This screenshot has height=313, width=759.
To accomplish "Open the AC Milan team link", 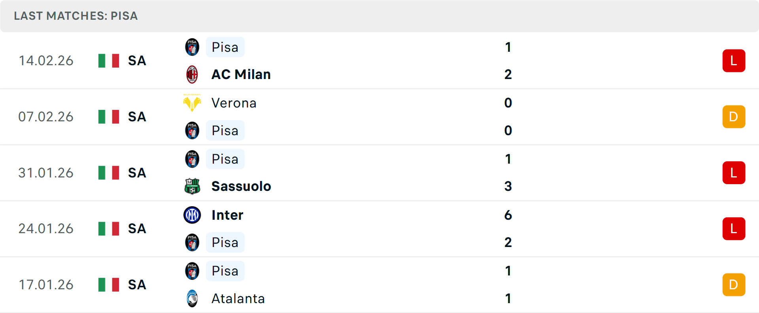I will 241,74.
